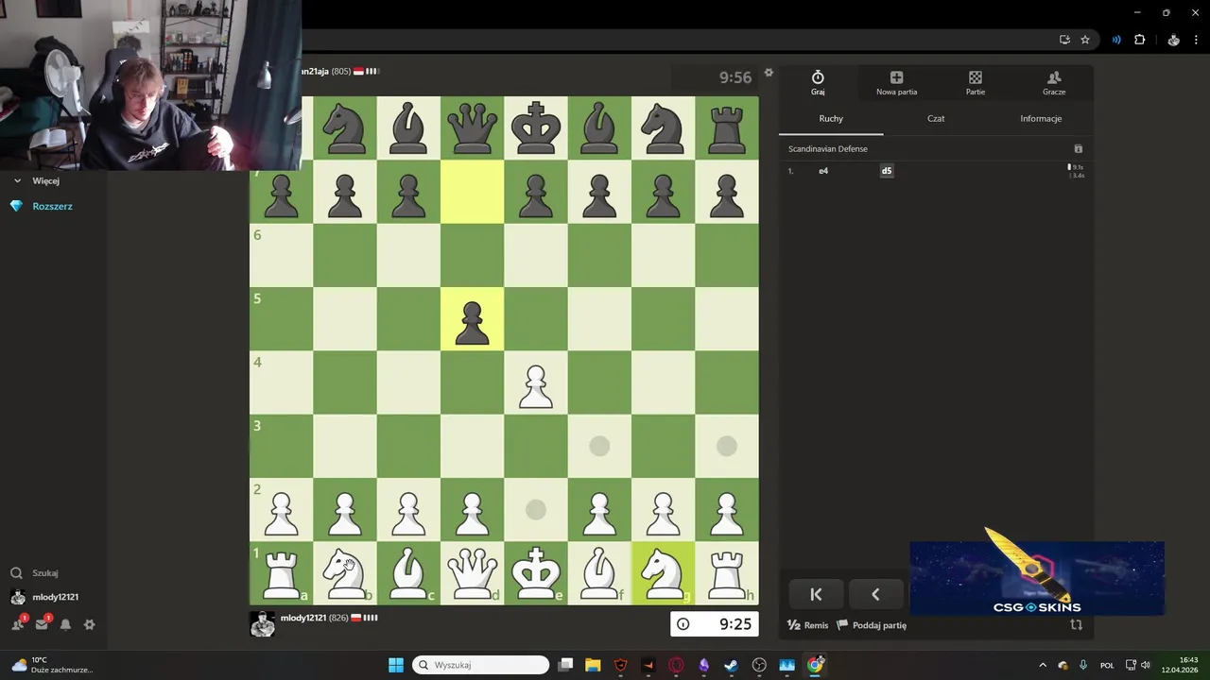This screenshot has height=680, width=1210.
Task: Go to the first move of game
Action: click(816, 594)
